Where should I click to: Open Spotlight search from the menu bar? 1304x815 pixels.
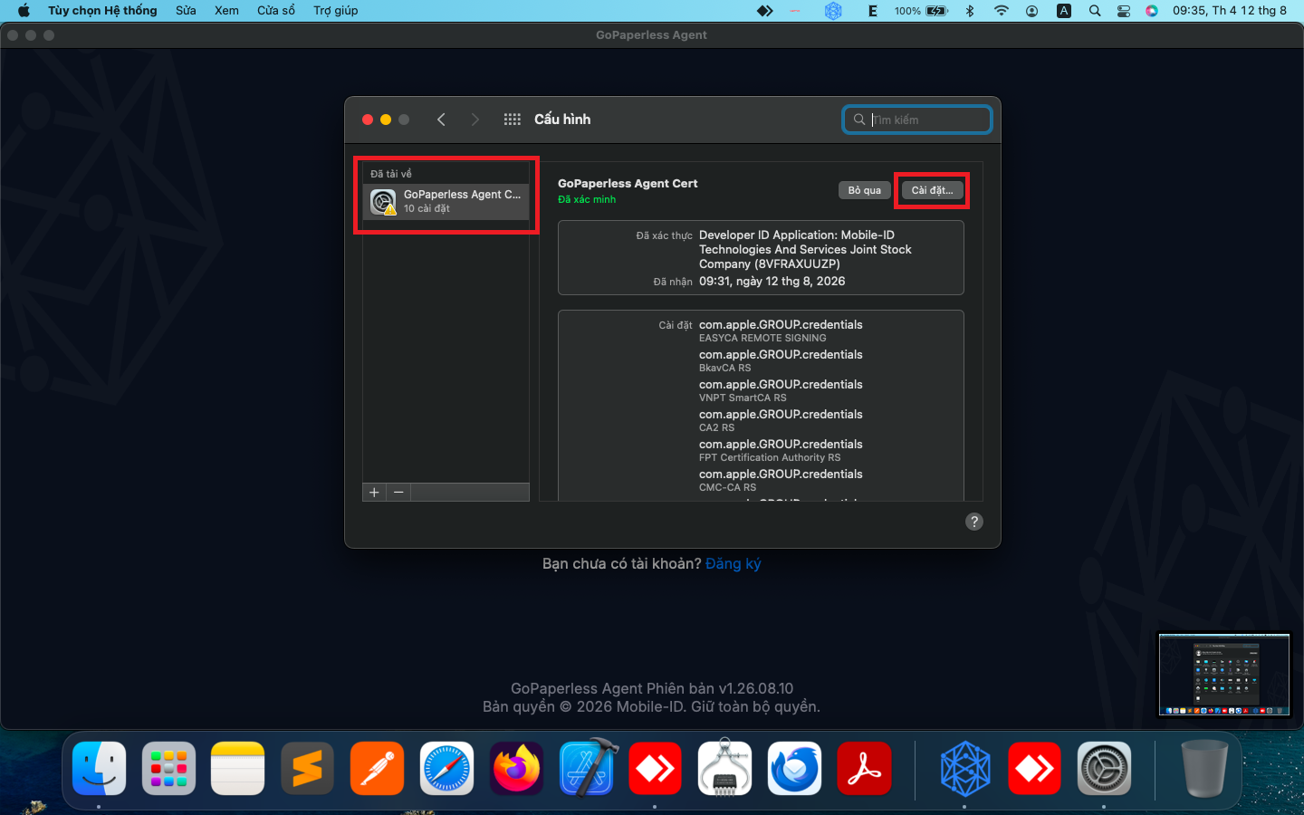pyautogui.click(x=1095, y=11)
